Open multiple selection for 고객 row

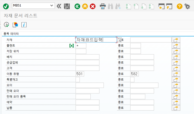(176, 68)
